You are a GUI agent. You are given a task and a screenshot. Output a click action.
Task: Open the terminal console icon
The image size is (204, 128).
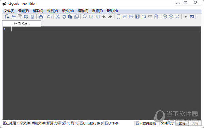pos(192,17)
